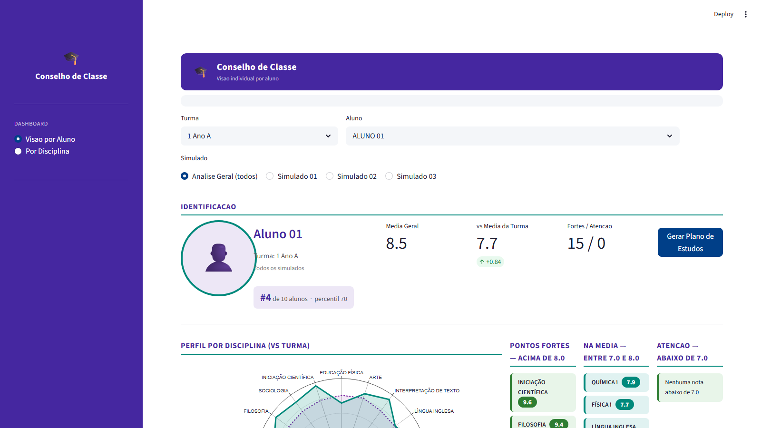Click the ATENCAO column heading
The height and width of the screenshot is (428, 761).
pyautogui.click(x=682, y=352)
